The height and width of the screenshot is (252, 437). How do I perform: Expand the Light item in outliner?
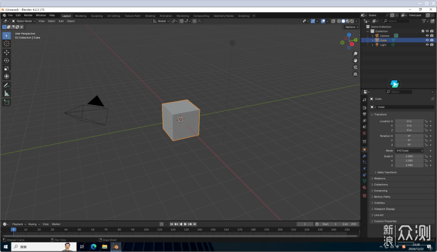click(373, 45)
